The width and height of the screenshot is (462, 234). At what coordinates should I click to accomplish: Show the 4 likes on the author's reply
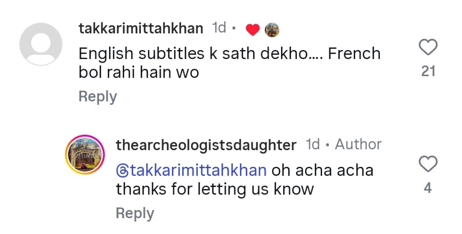coord(428,188)
